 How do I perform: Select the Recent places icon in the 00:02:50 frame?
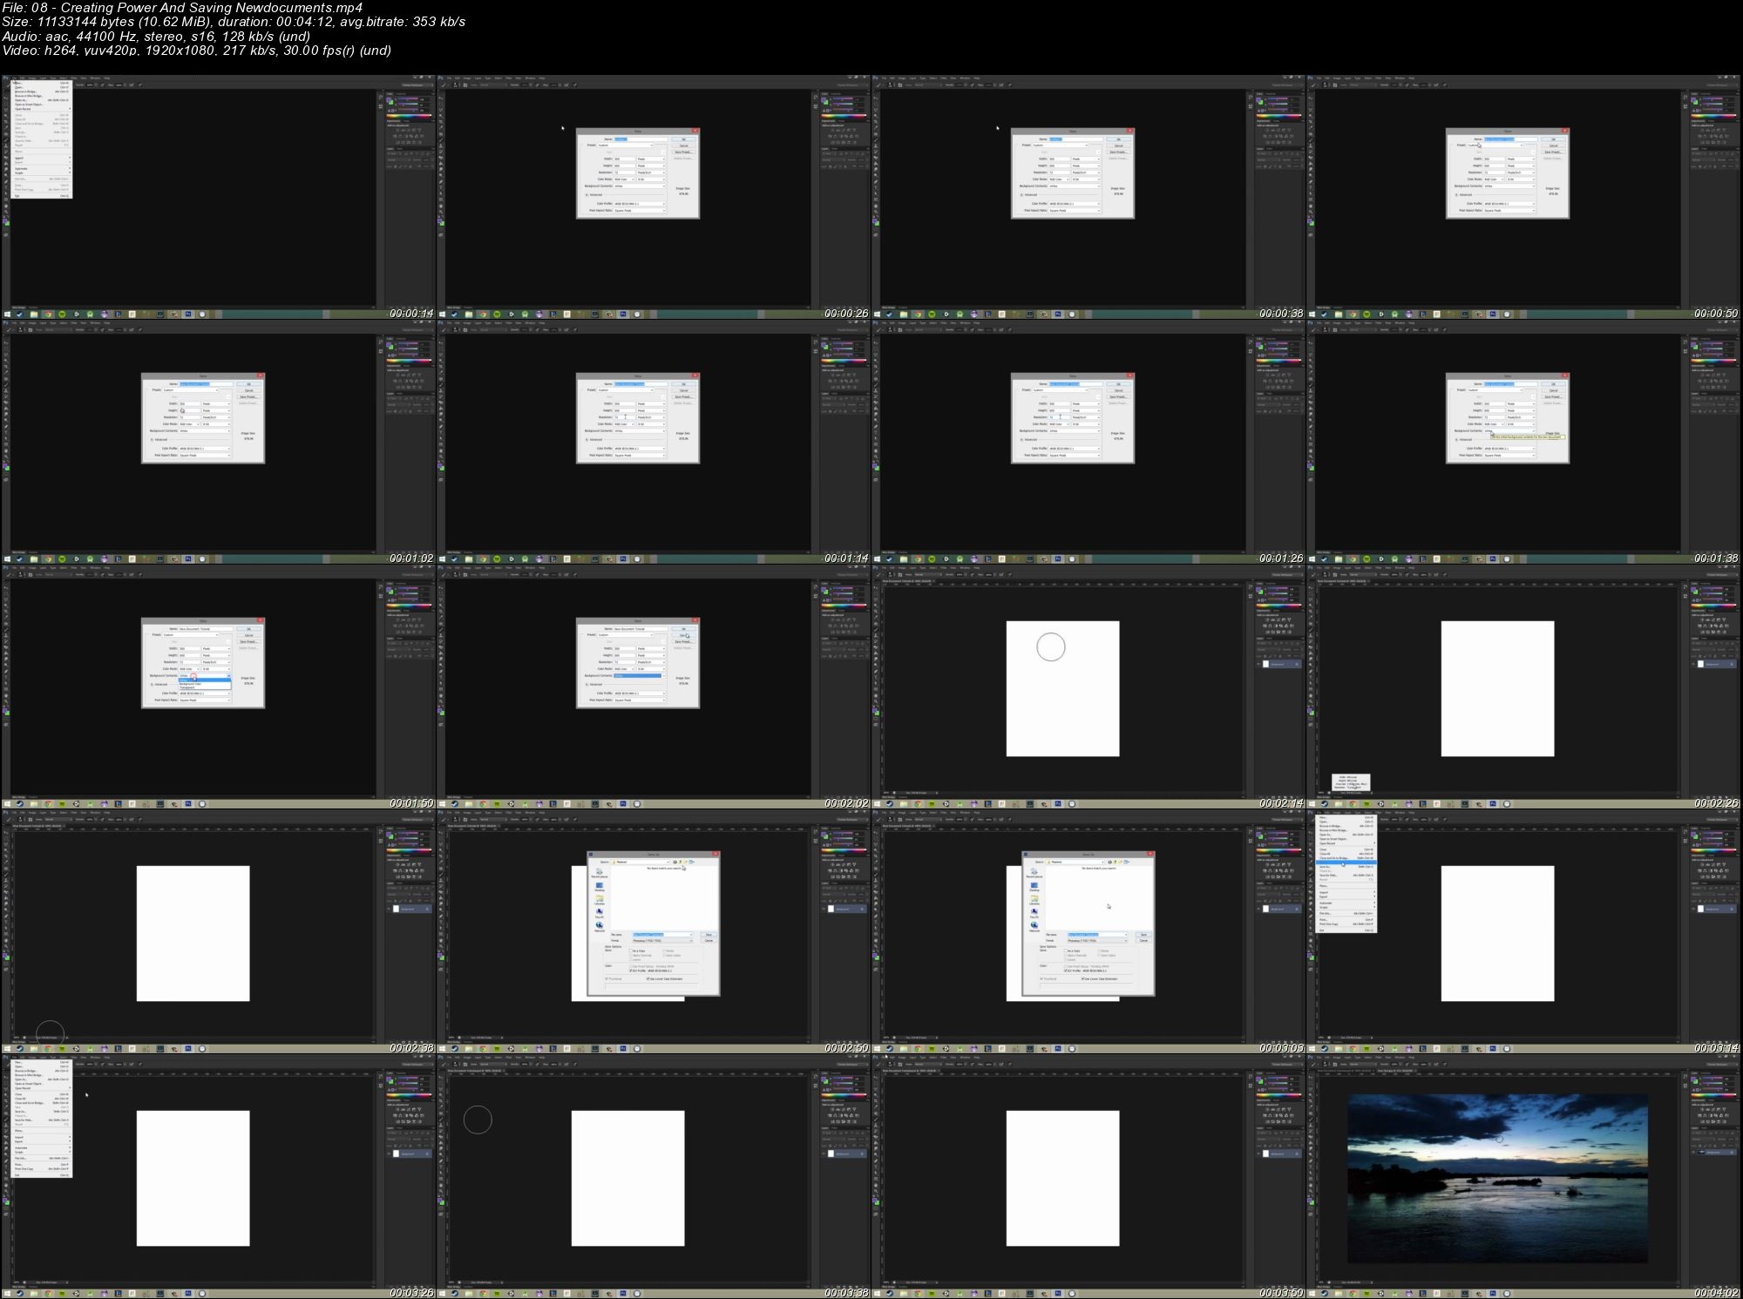pos(600,872)
